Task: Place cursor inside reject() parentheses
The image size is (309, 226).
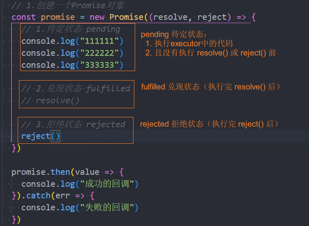Action: point(55,136)
